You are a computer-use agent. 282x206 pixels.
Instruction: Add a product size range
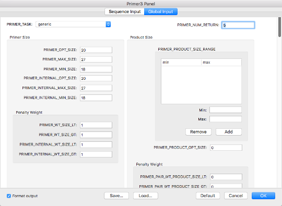pyautogui.click(x=229, y=132)
